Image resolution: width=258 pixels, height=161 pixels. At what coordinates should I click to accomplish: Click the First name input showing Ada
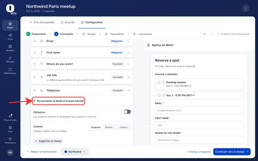tap(199, 125)
